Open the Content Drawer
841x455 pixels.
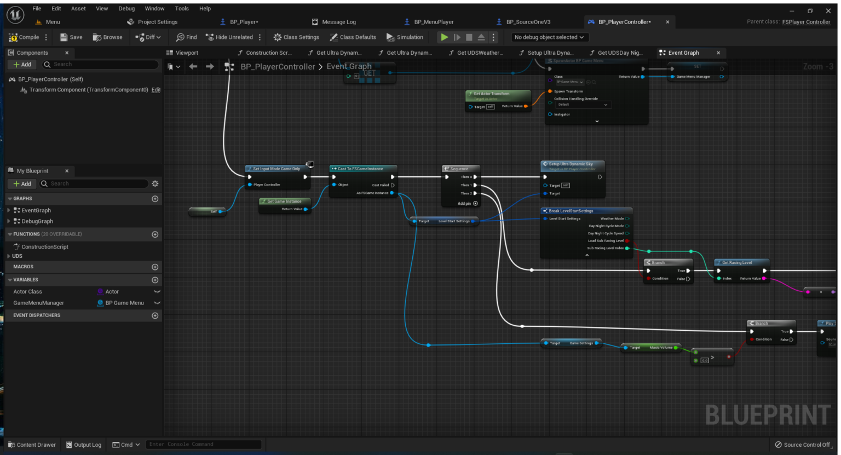[x=32, y=445]
